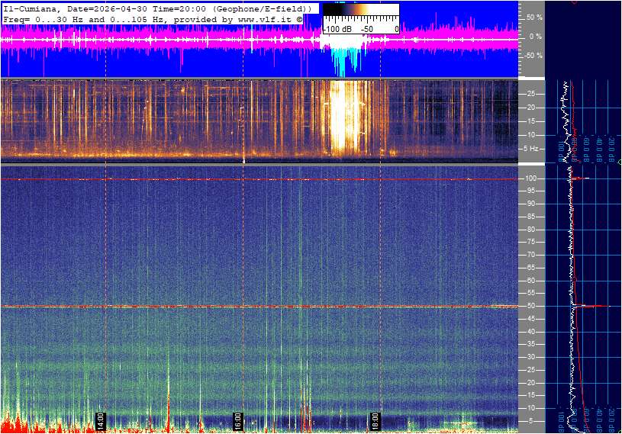Click the 65 Hz tick on E-field axis

pyautogui.click(x=530, y=268)
